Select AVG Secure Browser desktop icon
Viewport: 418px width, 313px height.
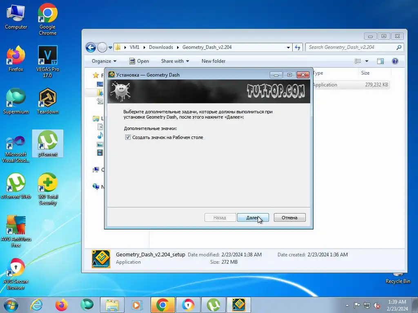click(x=16, y=273)
